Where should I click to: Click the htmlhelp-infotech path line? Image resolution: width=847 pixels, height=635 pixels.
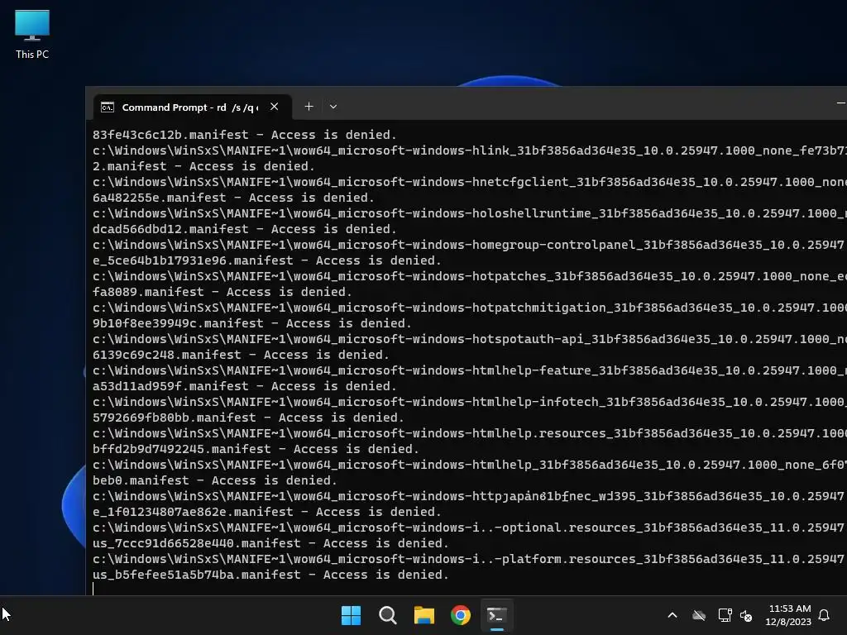[470, 402]
